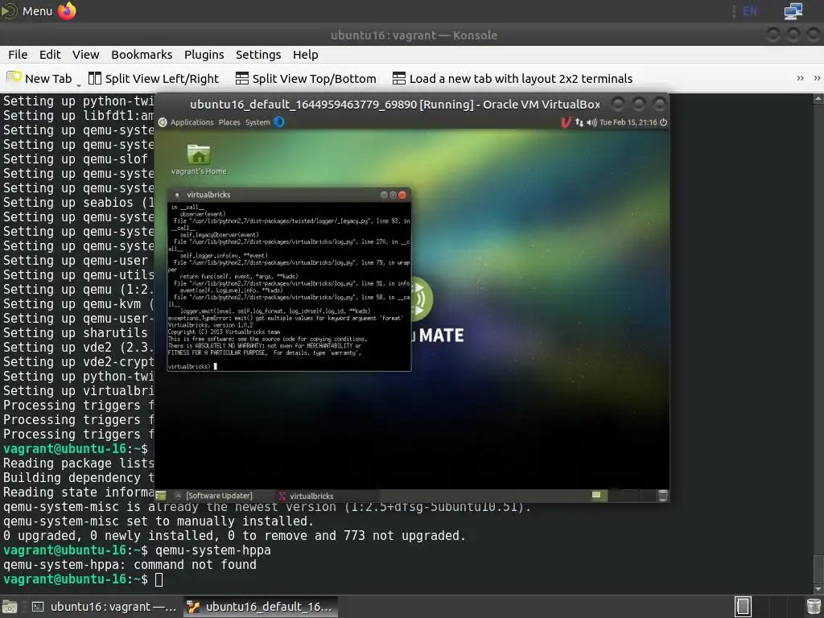Click the host workspace pager icon

(743, 607)
